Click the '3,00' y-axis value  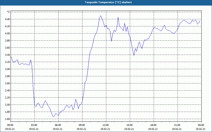click(x=7, y=69)
